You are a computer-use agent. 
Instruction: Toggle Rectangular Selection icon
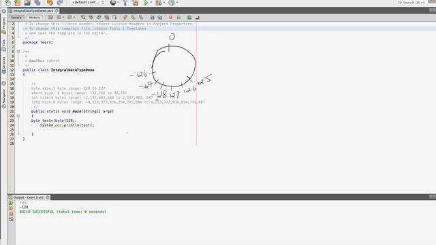(114, 18)
